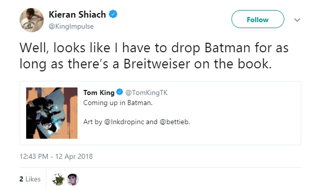Open Kieran Shiach's profile avatar
The width and height of the screenshot is (320, 189).
(x=31, y=20)
